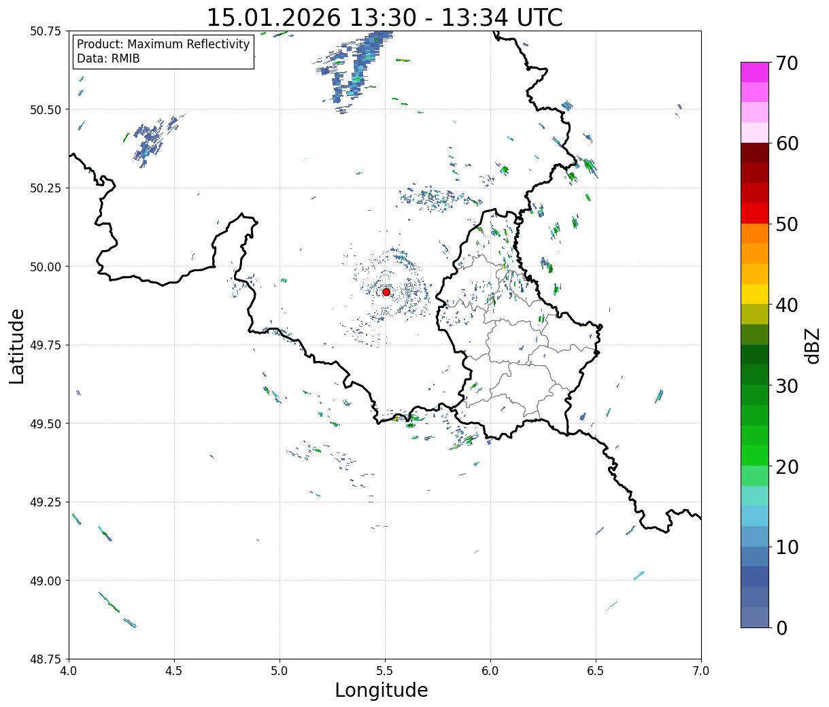829x707 pixels.
Task: Click the colorbar tick label 10
Action: point(787,547)
